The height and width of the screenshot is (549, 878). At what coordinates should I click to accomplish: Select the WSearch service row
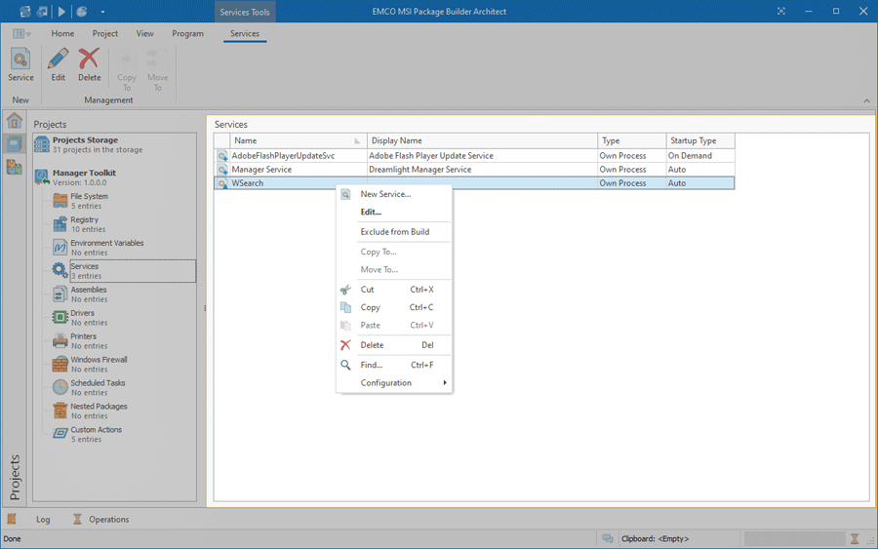[x=474, y=183]
